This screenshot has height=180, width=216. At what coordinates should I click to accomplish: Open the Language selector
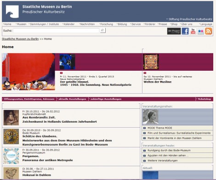(205, 24)
